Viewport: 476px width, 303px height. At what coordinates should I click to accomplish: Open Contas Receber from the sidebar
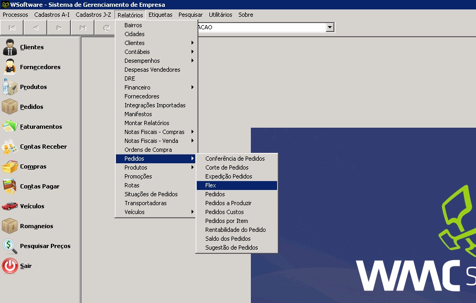click(10, 147)
